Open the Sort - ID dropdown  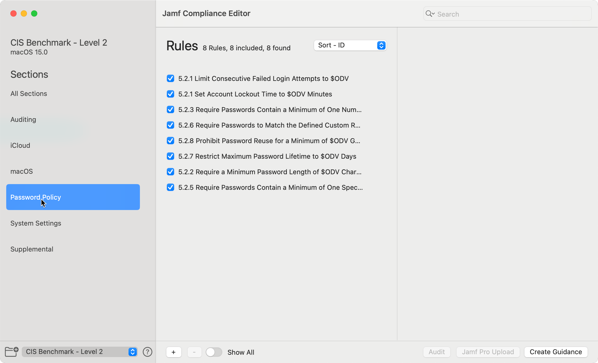coord(350,45)
